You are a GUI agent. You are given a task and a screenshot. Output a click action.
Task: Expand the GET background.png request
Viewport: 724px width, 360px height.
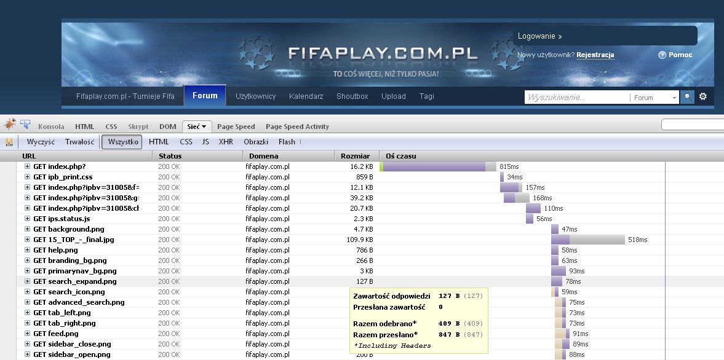27,229
